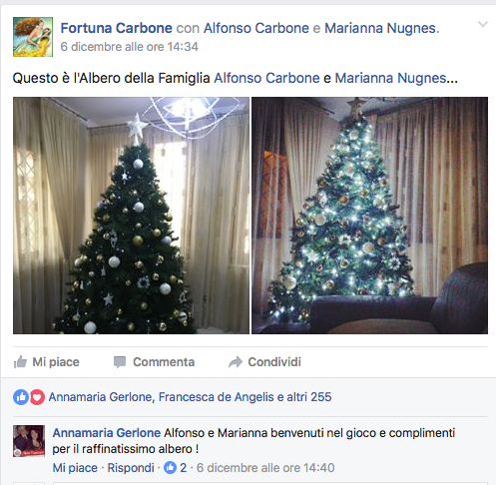Open Marianna Nugnes tagged link in header
The width and height of the screenshot is (496, 485).
point(380,28)
